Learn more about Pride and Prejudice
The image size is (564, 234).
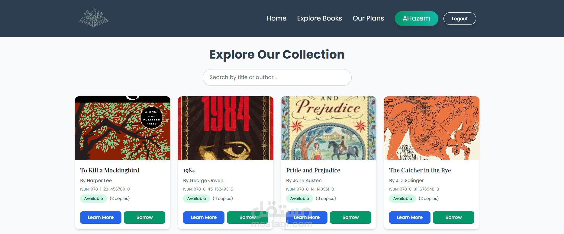(307, 217)
